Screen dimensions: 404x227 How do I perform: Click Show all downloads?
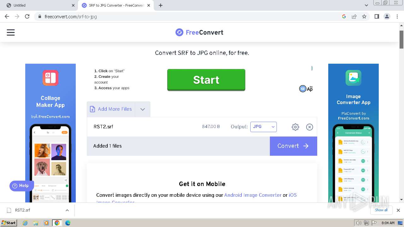click(x=381, y=210)
